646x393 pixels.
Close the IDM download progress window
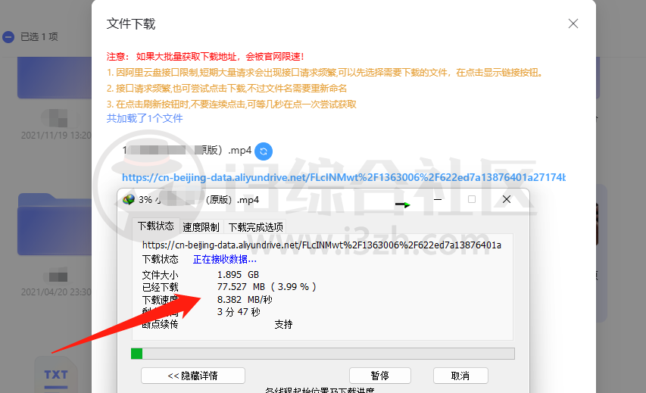[x=507, y=199]
